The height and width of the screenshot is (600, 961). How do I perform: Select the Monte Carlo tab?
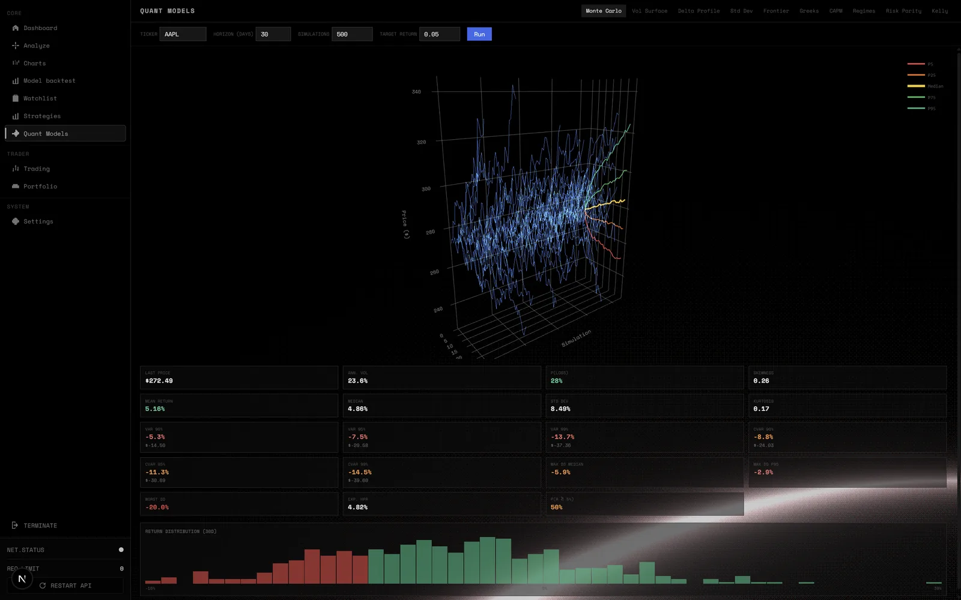pos(604,11)
